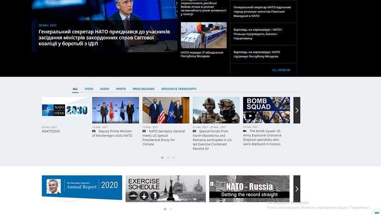Open the Exercise Schedule banner
The width and height of the screenshot is (381, 214).
tap(166, 189)
